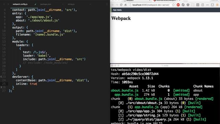Image resolution: width=220 pixels, height=124 pixels.
Task: Bookmark this page with the star
Action: coord(173,5)
